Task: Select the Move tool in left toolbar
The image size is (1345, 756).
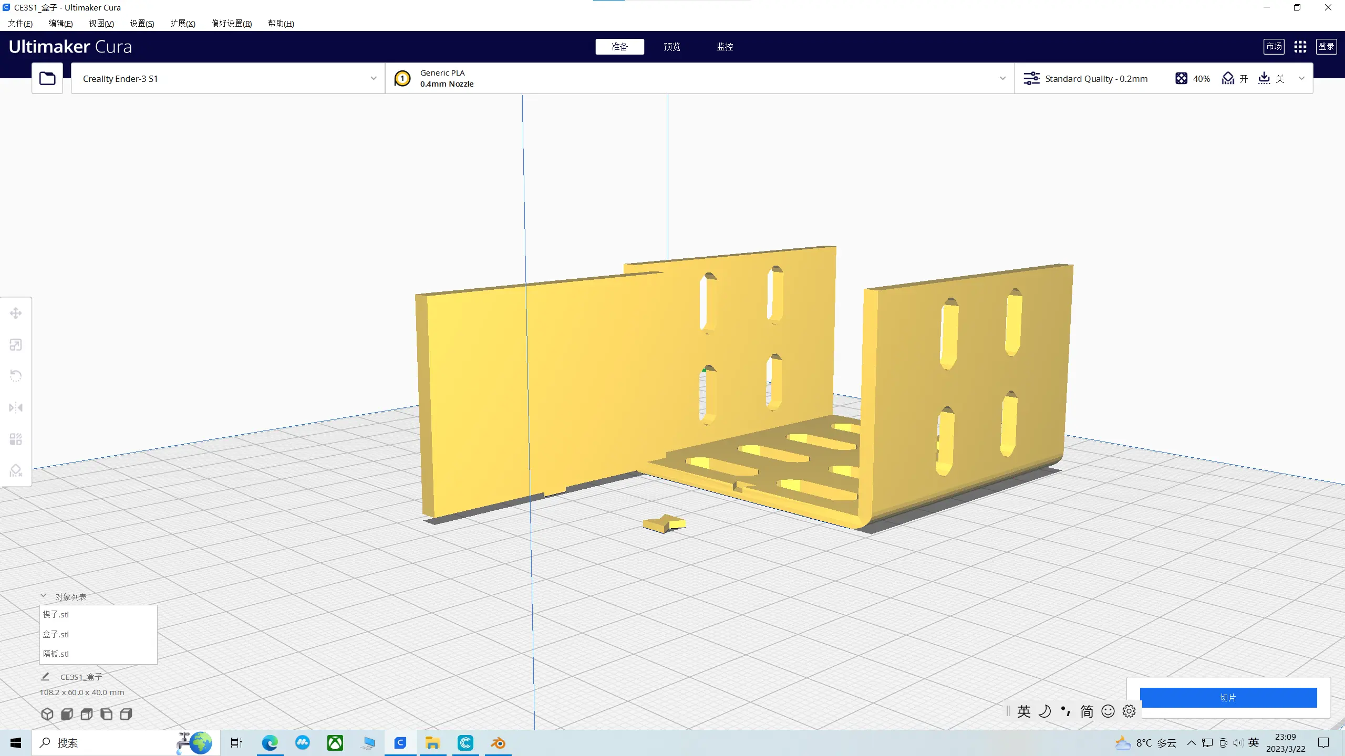Action: (x=16, y=313)
